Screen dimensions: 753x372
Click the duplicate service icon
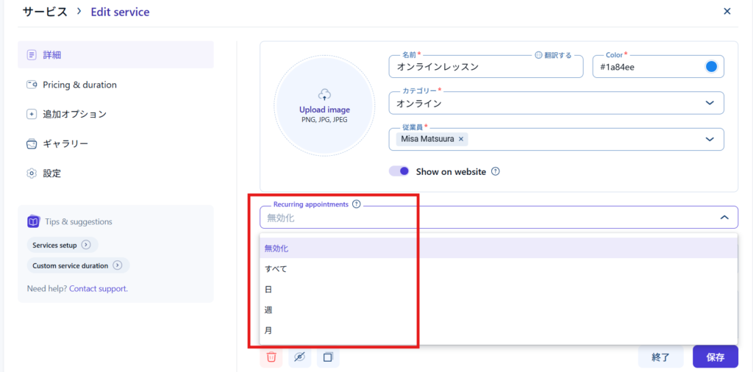[x=328, y=357]
